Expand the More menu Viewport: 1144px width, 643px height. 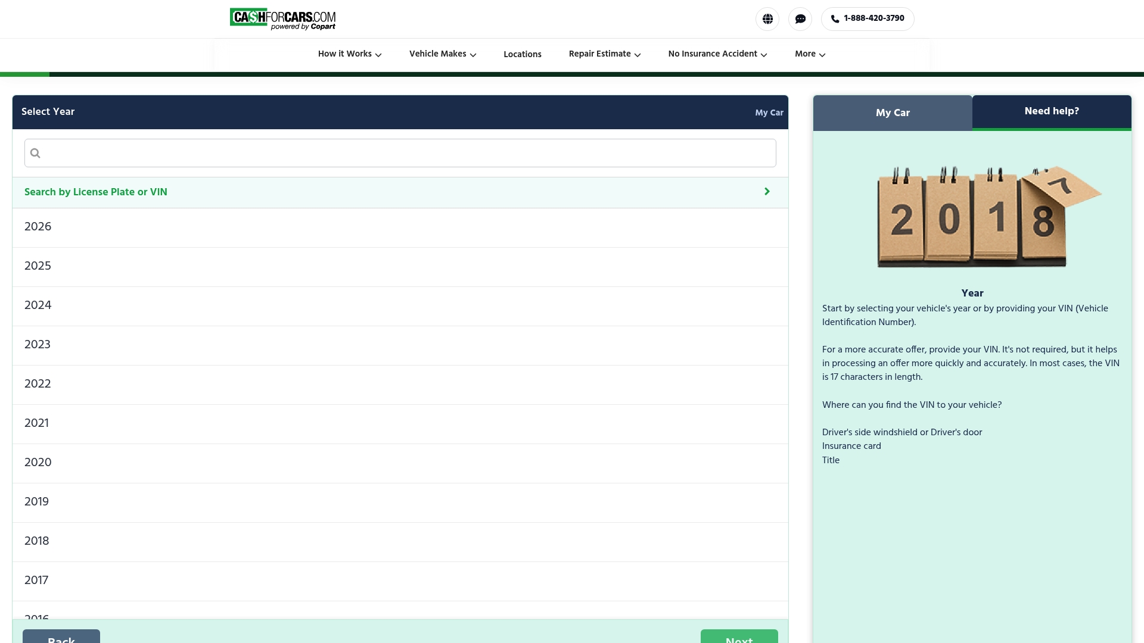tap(810, 54)
